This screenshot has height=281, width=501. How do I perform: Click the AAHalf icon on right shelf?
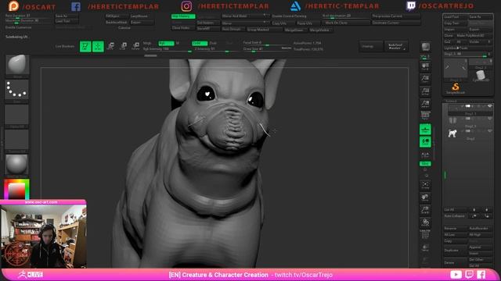425,104
